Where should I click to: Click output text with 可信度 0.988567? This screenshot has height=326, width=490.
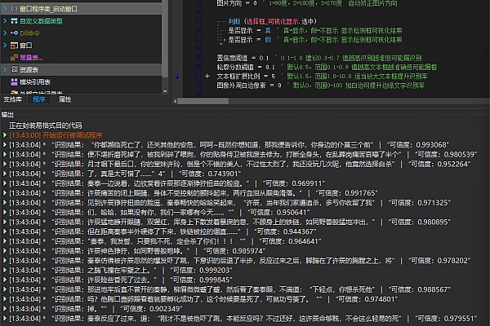click(229, 289)
